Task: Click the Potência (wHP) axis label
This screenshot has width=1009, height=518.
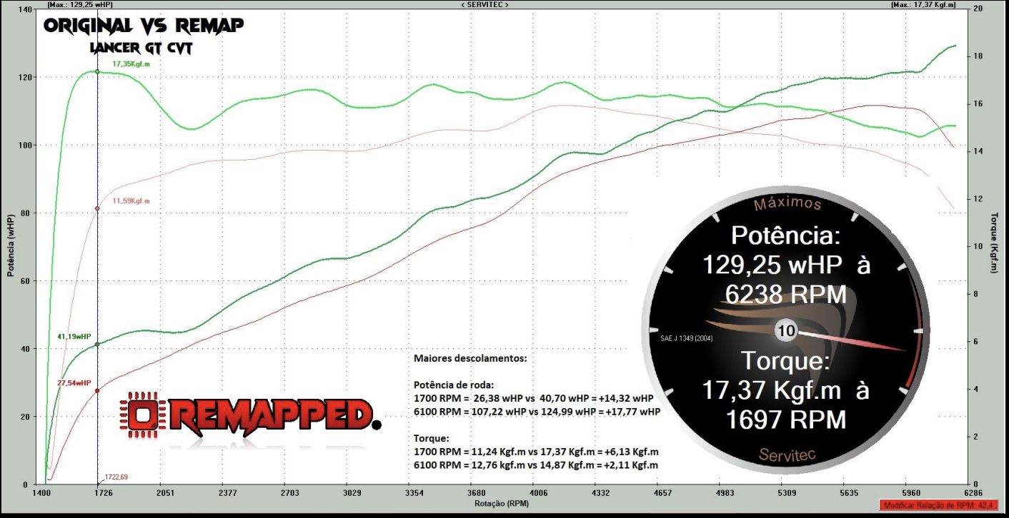Action: [10, 245]
